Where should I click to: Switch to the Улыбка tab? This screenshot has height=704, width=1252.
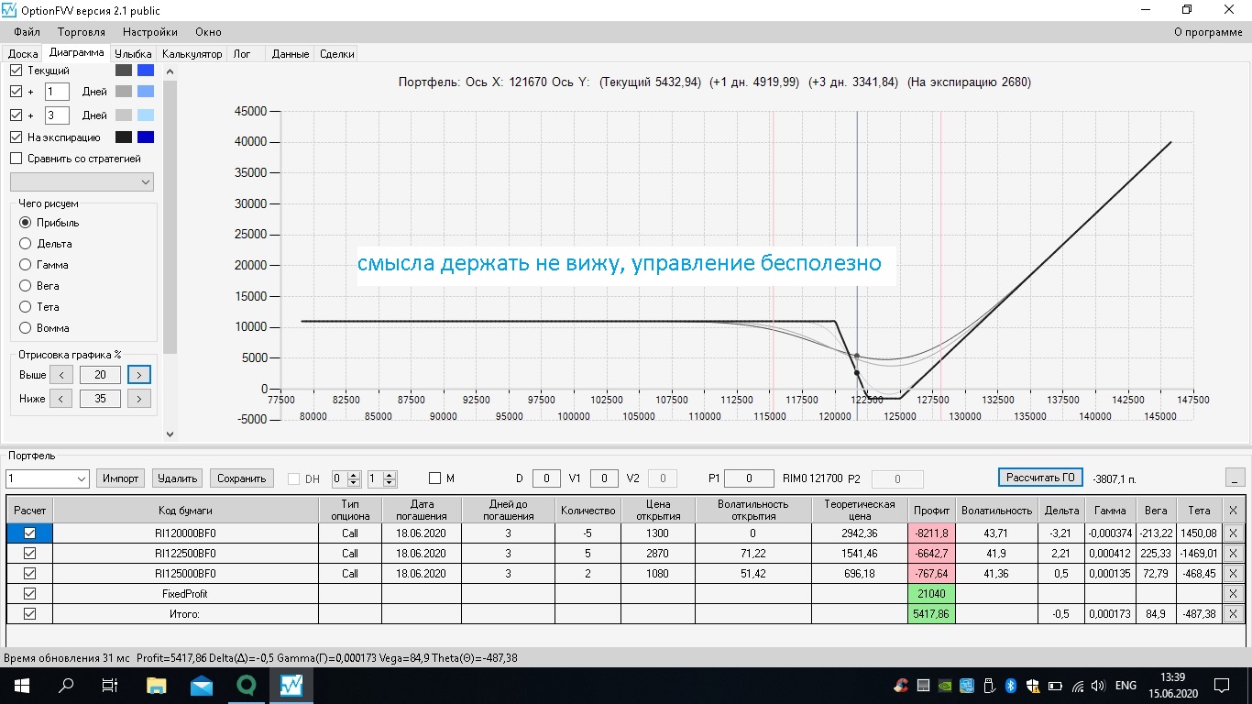(134, 54)
